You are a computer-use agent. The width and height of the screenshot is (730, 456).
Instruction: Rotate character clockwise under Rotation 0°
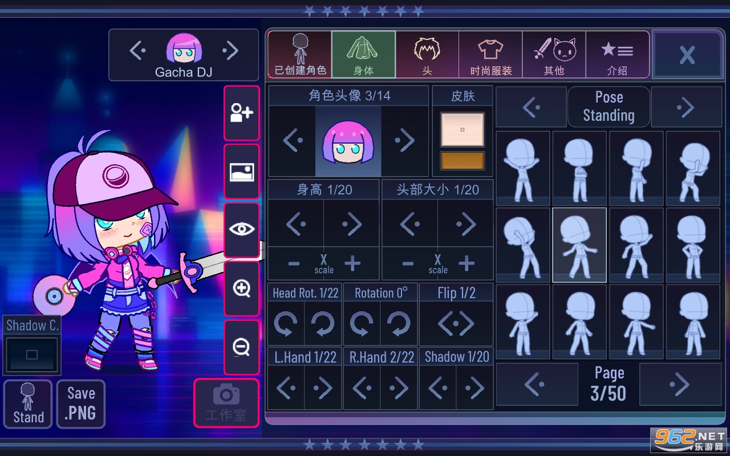click(x=399, y=324)
